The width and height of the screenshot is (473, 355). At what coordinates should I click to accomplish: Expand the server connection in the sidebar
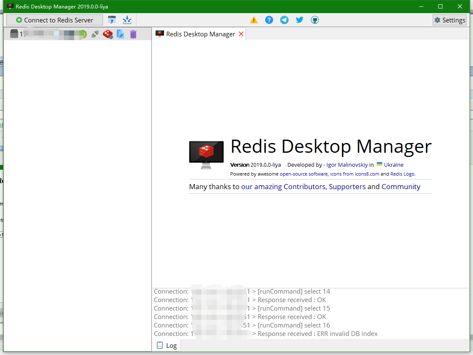(14, 34)
